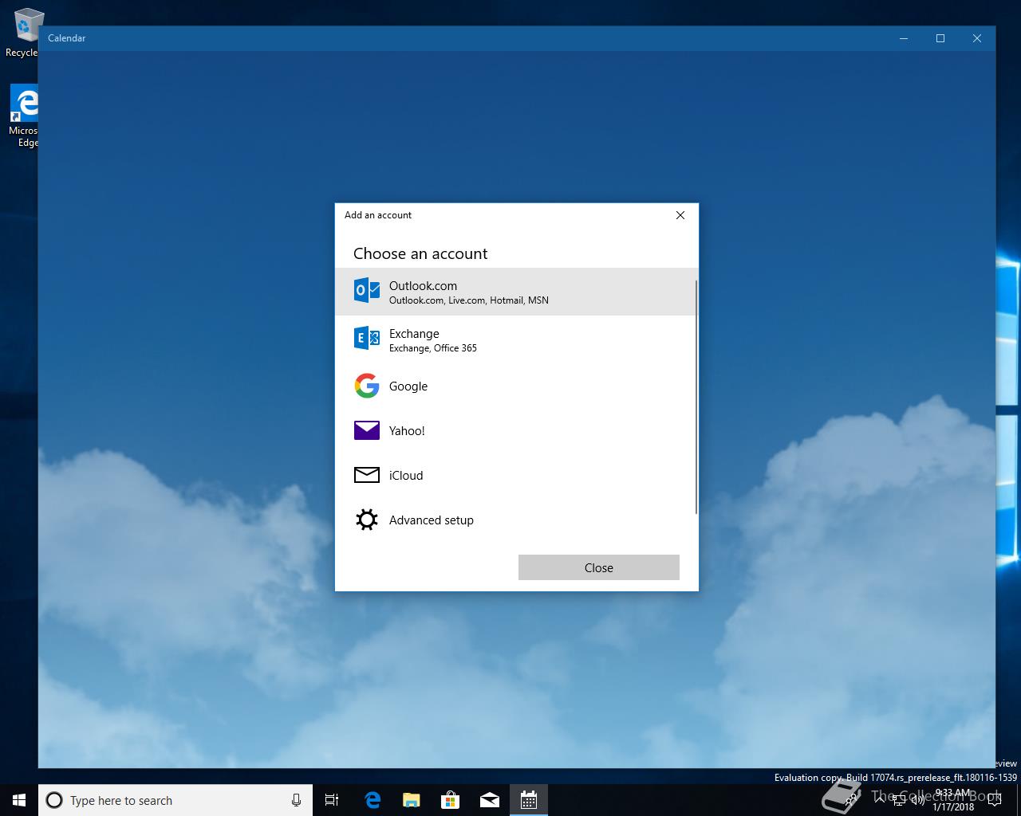Click the Outlook.com account title text
The height and width of the screenshot is (816, 1021).
423,285
